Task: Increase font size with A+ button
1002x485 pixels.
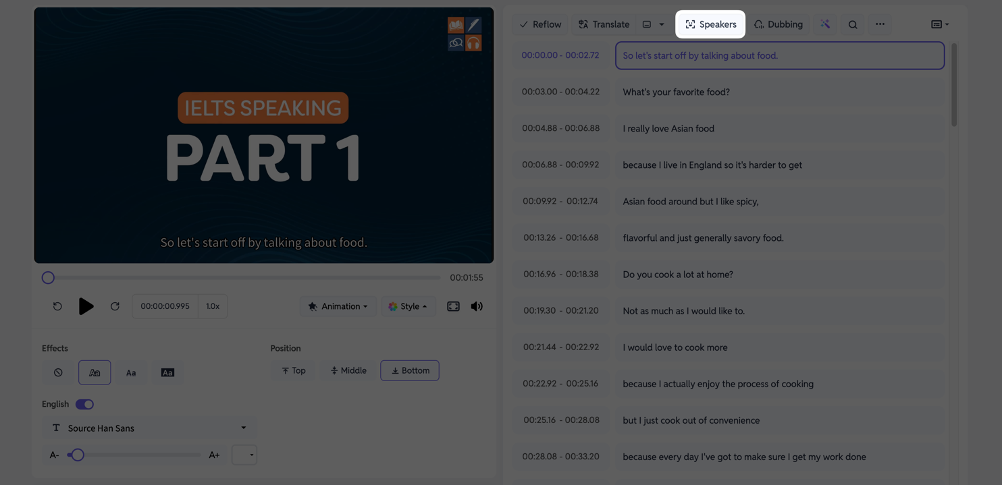Action: (x=214, y=455)
